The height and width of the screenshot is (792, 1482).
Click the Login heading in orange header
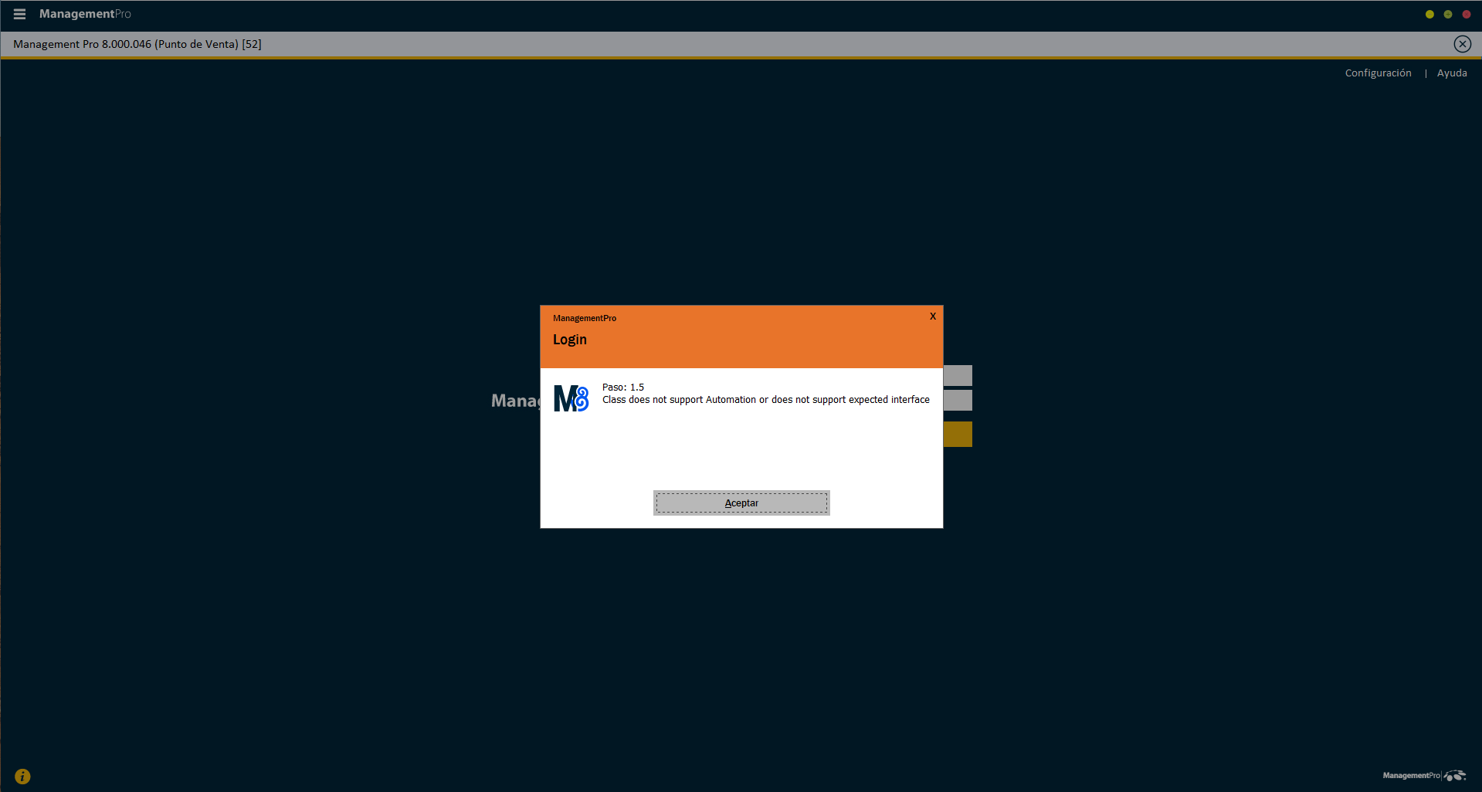[570, 340]
